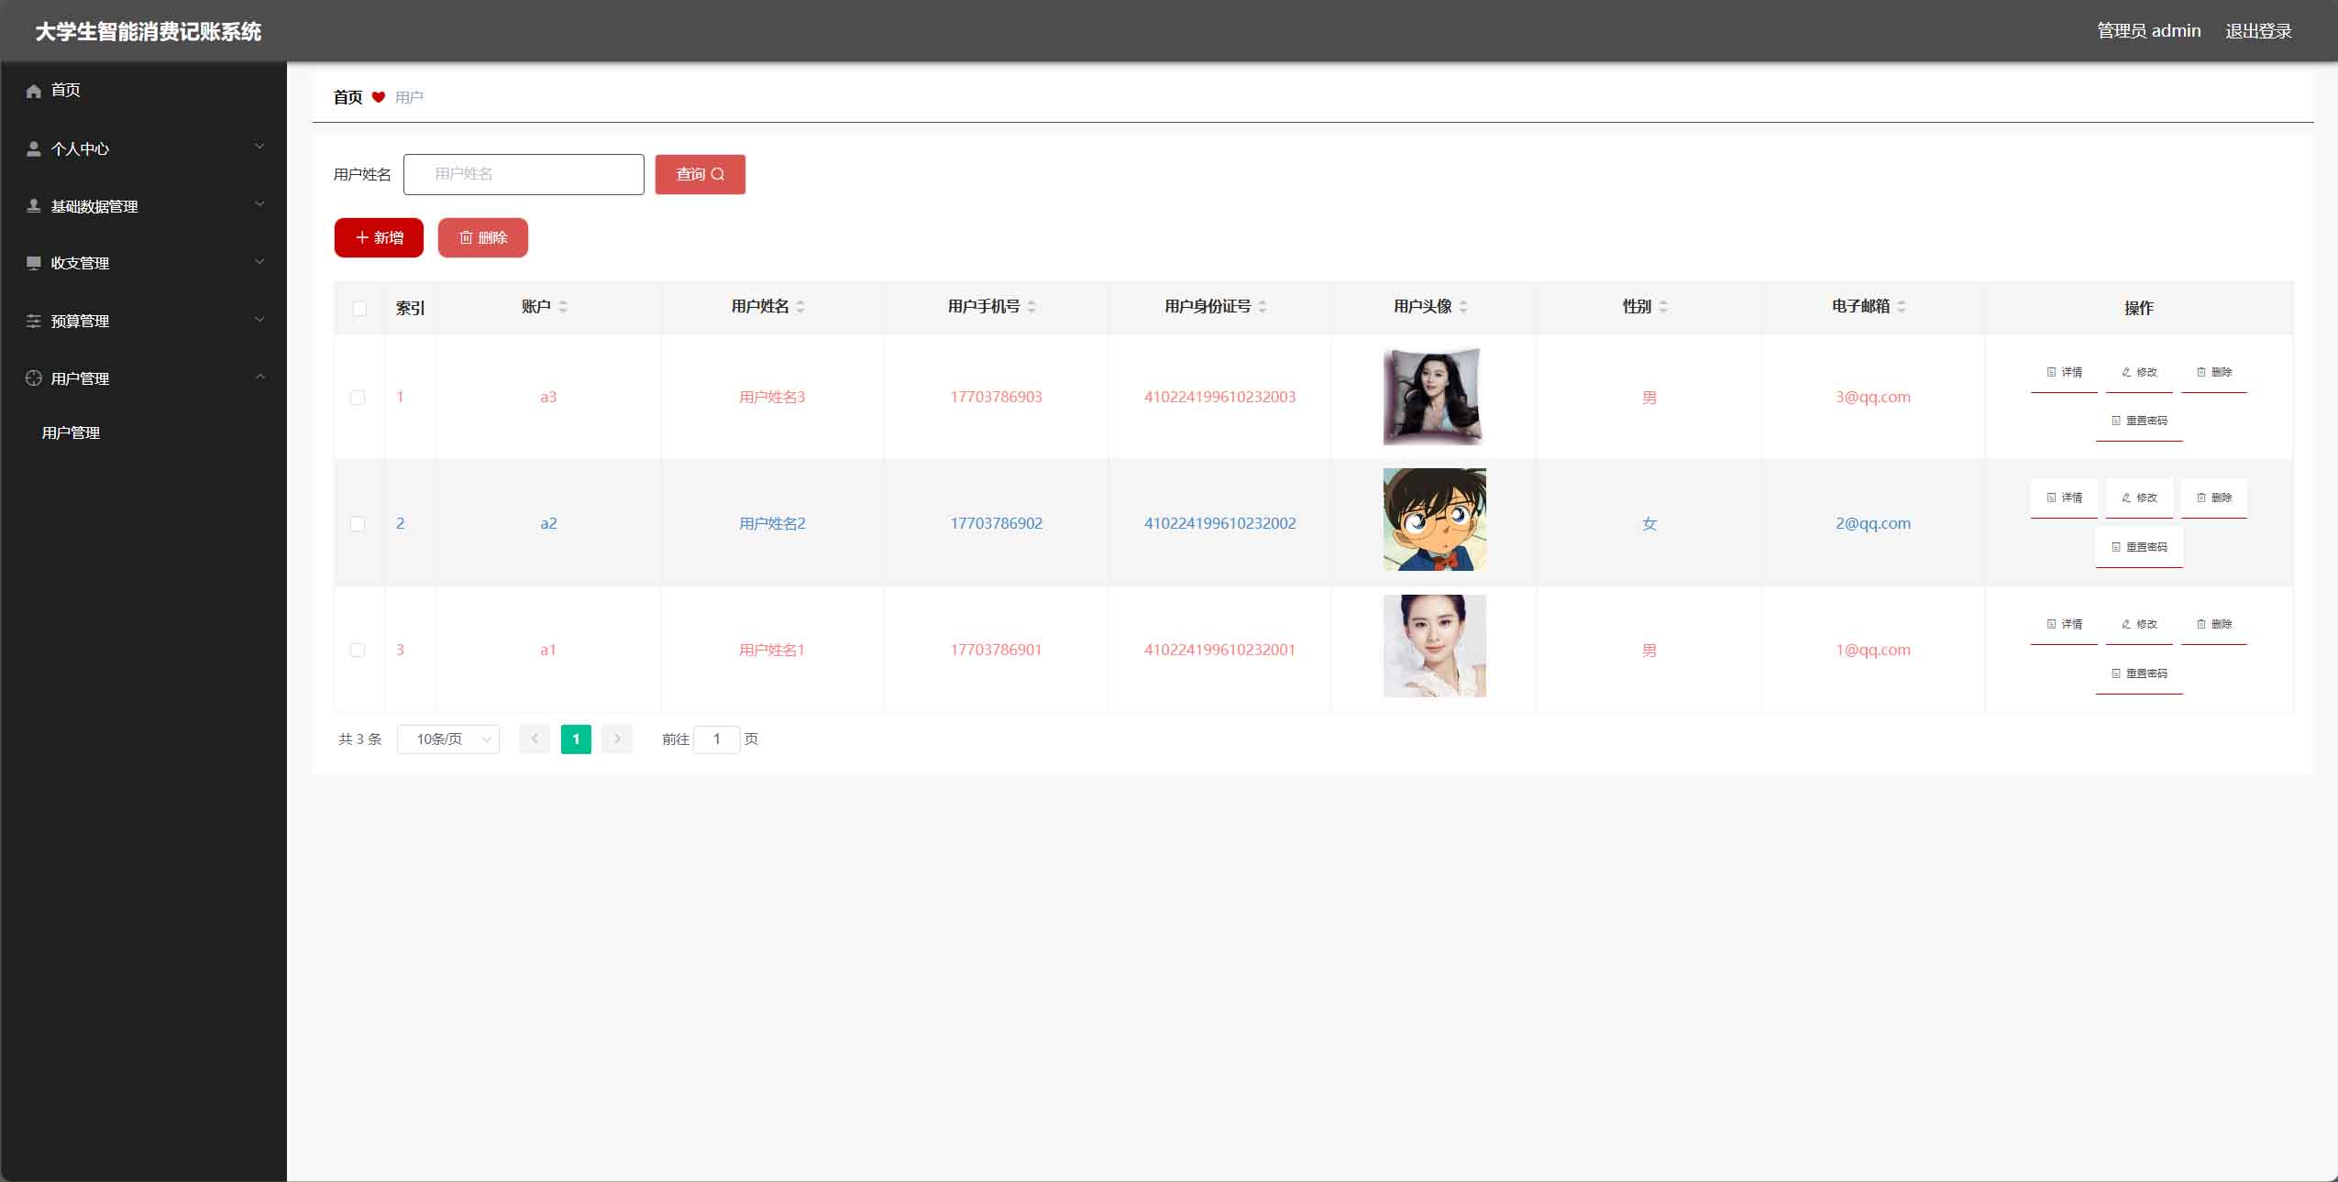Image resolution: width=2338 pixels, height=1182 pixels.
Task: Click the lifebuoy icon beside 用户管理
Action: [x=34, y=378]
